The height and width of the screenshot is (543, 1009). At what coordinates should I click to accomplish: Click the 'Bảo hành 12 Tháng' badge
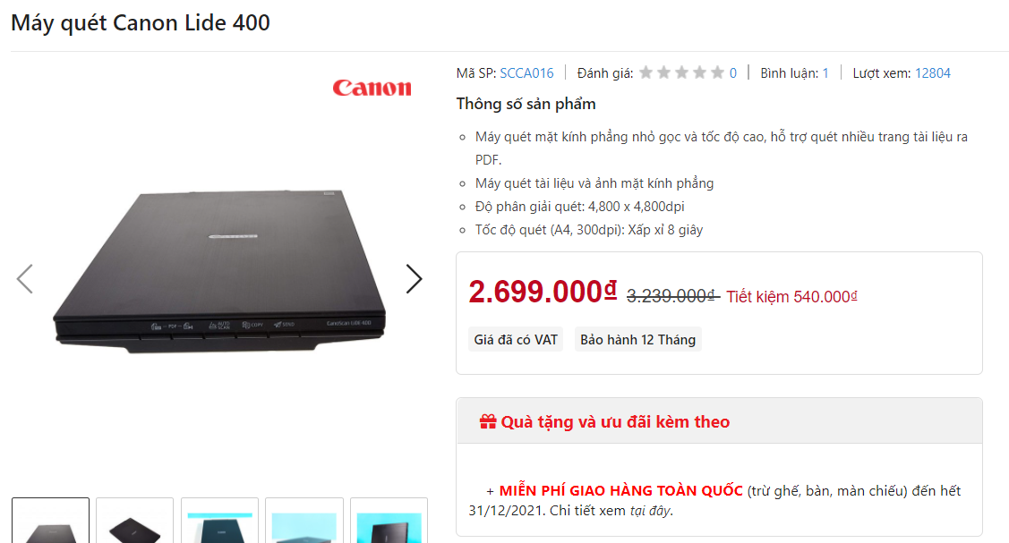coord(637,339)
